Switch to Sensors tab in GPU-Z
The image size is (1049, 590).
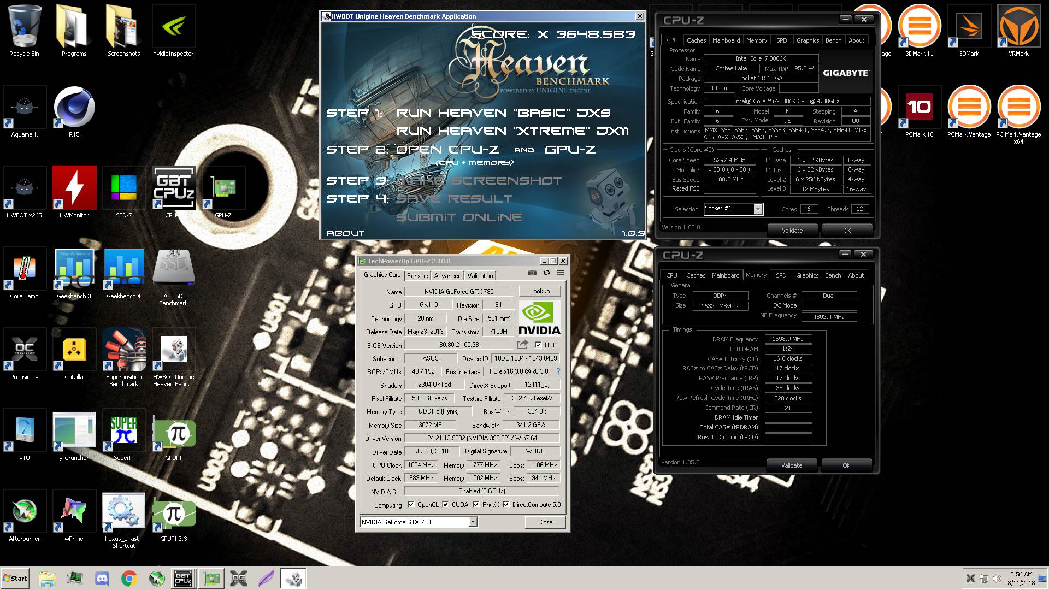[x=417, y=276]
